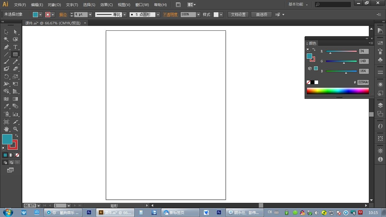This screenshot has width=386, height=217.
Task: Open the 窗口(W) menu
Action: (x=142, y=5)
